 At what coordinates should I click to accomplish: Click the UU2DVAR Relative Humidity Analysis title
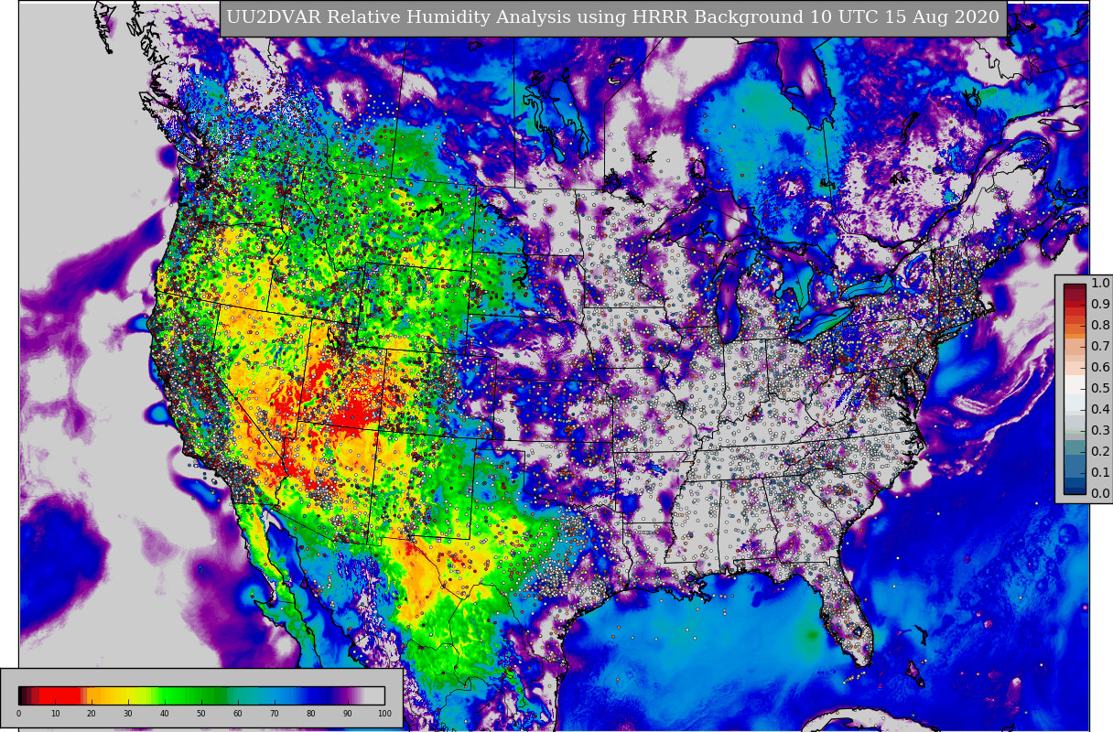[x=613, y=17]
